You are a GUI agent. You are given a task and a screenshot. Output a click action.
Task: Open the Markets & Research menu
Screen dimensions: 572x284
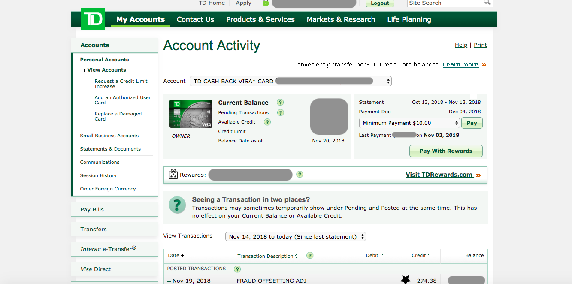341,19
